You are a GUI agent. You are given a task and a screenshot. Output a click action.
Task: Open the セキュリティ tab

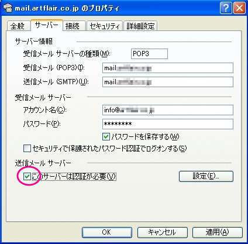coord(105,26)
